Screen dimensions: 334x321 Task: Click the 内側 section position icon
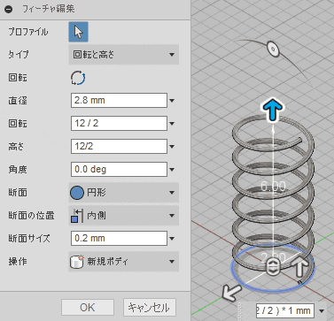click(x=77, y=216)
